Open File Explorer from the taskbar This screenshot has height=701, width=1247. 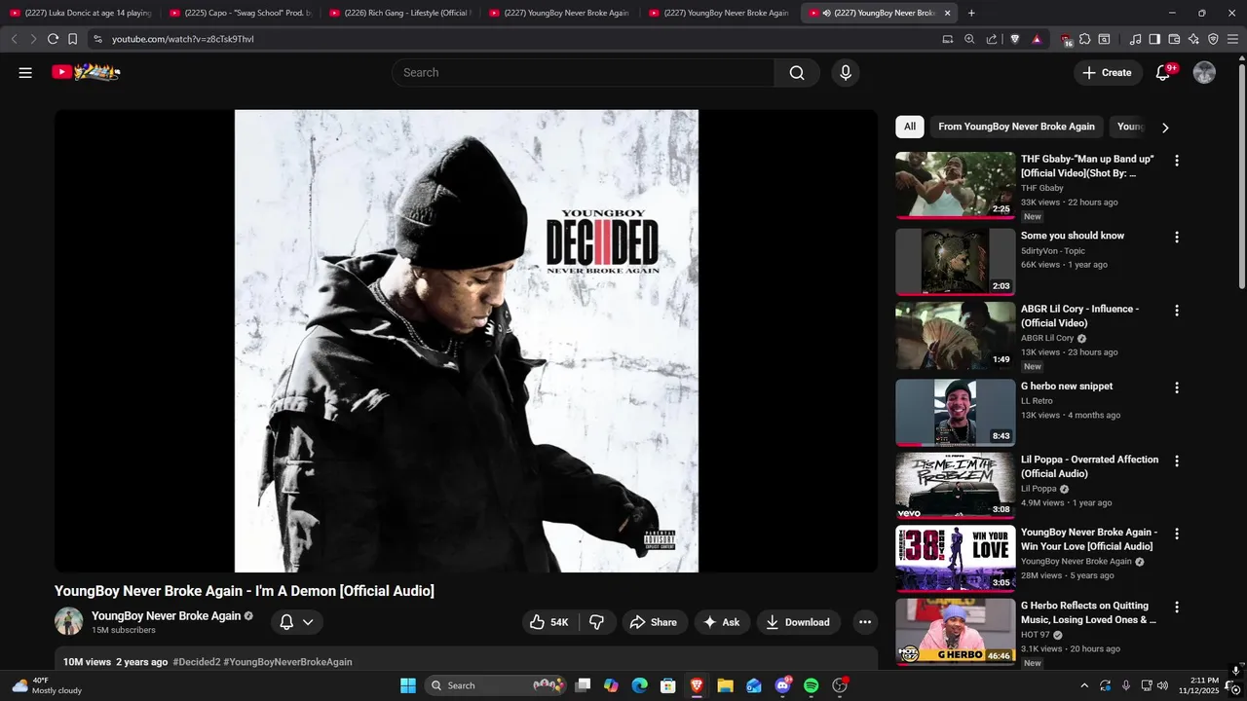pyautogui.click(x=725, y=685)
